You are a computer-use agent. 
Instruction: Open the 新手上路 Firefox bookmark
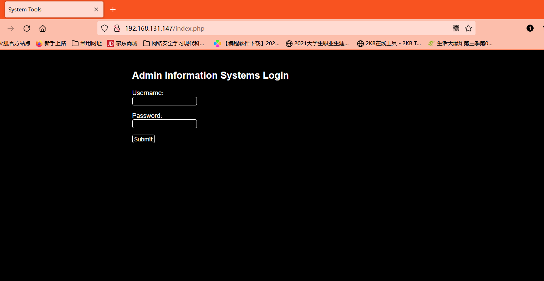click(x=51, y=43)
